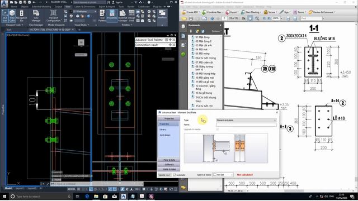Click the Plate & Bolts section button
Viewport: 358px width, 201px height.
[169, 160]
